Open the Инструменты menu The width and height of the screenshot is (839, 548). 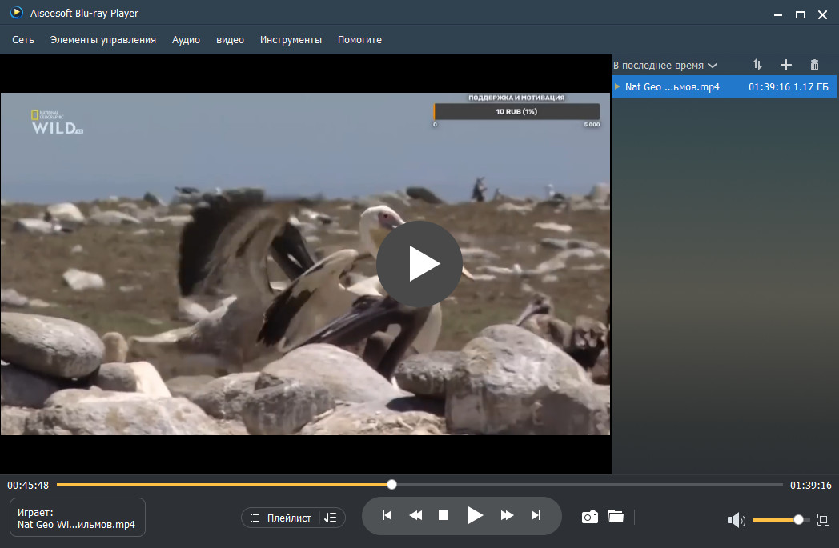[291, 39]
